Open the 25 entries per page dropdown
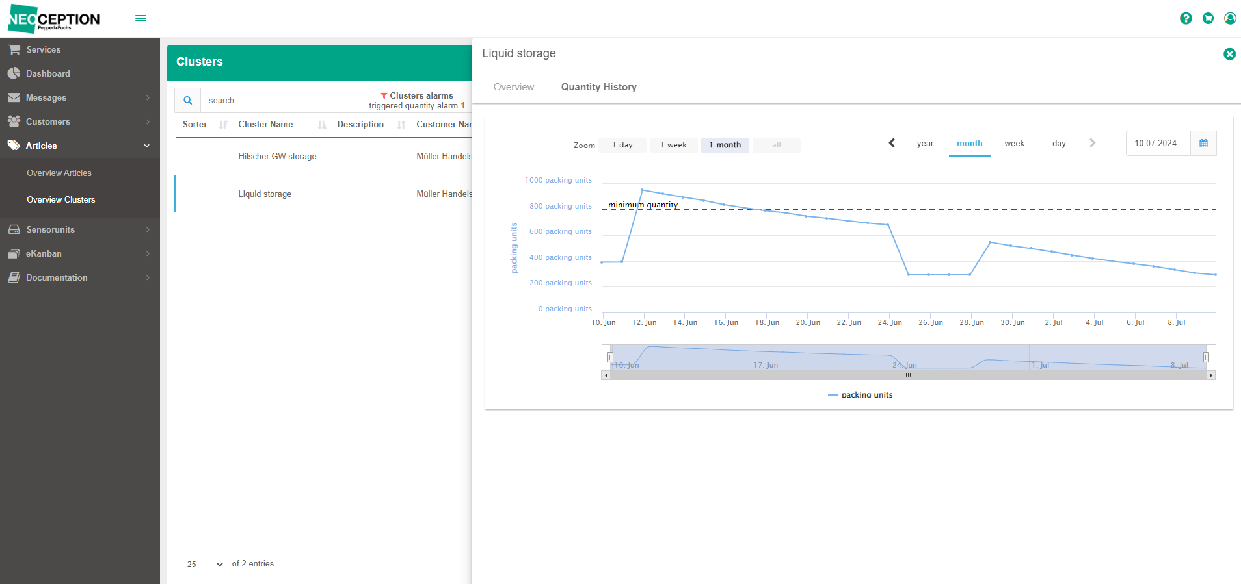Screen dimensions: 1241x584 tap(202, 565)
